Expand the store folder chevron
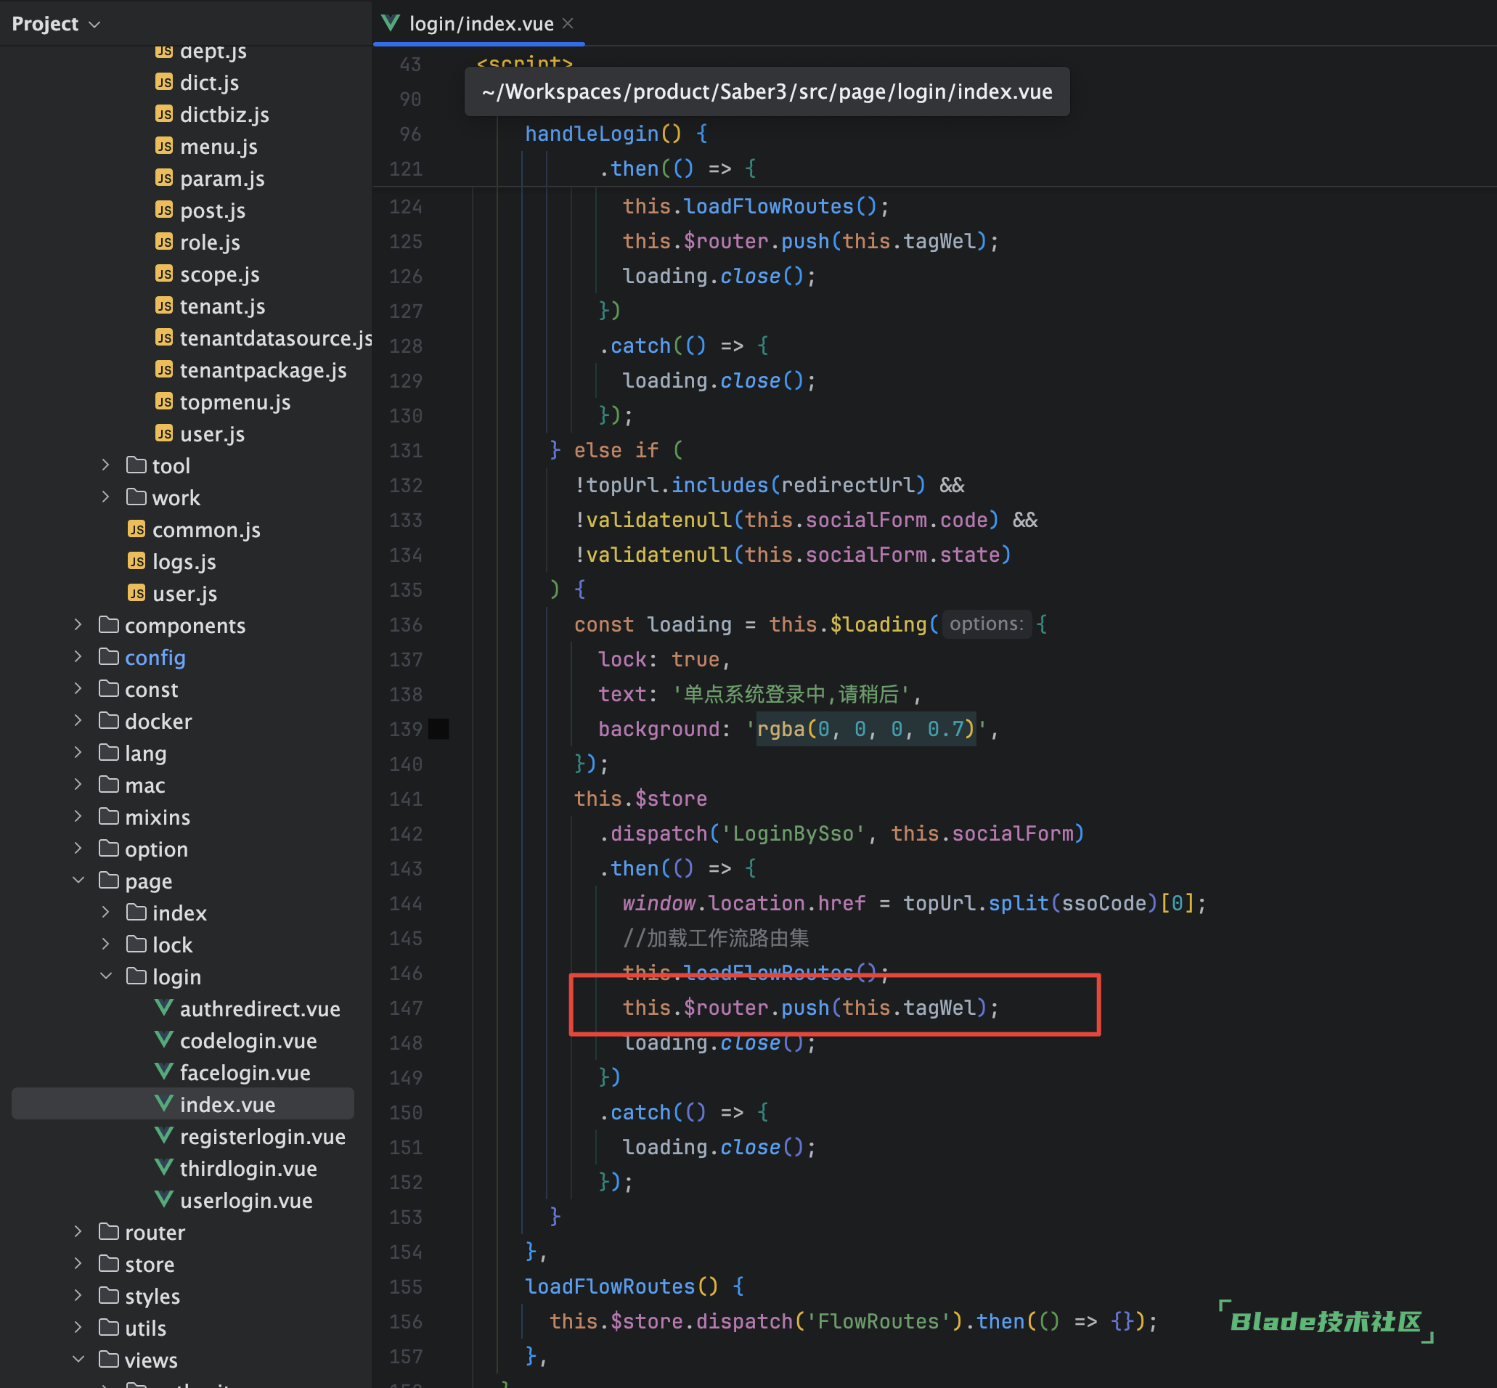Viewport: 1497px width, 1388px height. pos(78,1263)
